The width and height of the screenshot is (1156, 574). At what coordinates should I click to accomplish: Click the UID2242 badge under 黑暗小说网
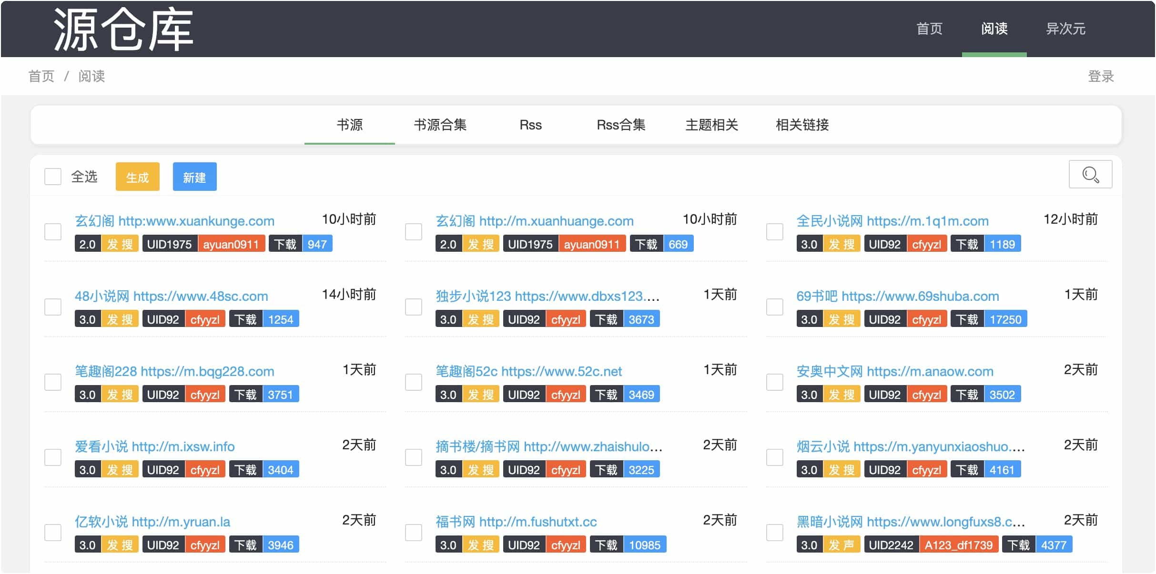coord(891,545)
